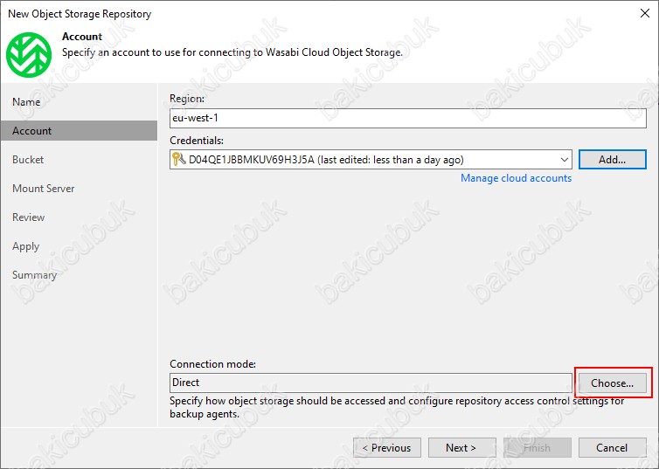Click the key icon in Credentials field
659x469 pixels.
179,160
